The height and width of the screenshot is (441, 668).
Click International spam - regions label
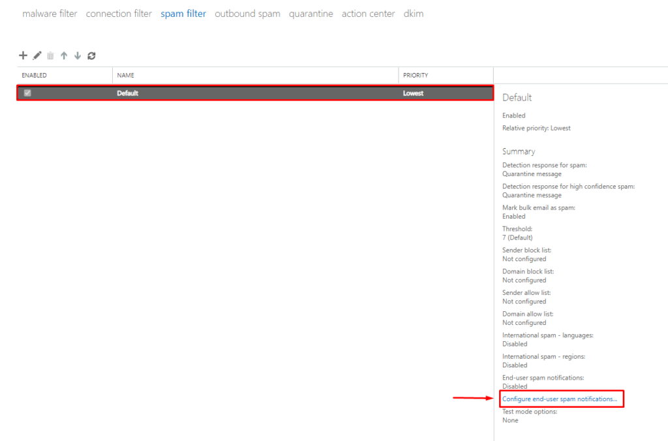(x=543, y=357)
